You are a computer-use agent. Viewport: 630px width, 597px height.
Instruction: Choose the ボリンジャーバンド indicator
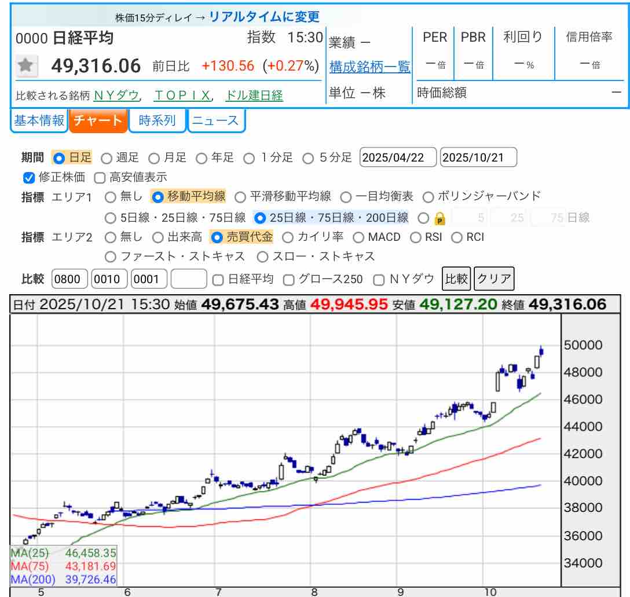(428, 197)
